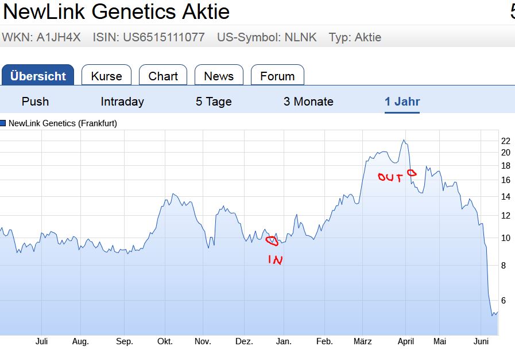Click the handwritten red OUT label

coord(390,177)
